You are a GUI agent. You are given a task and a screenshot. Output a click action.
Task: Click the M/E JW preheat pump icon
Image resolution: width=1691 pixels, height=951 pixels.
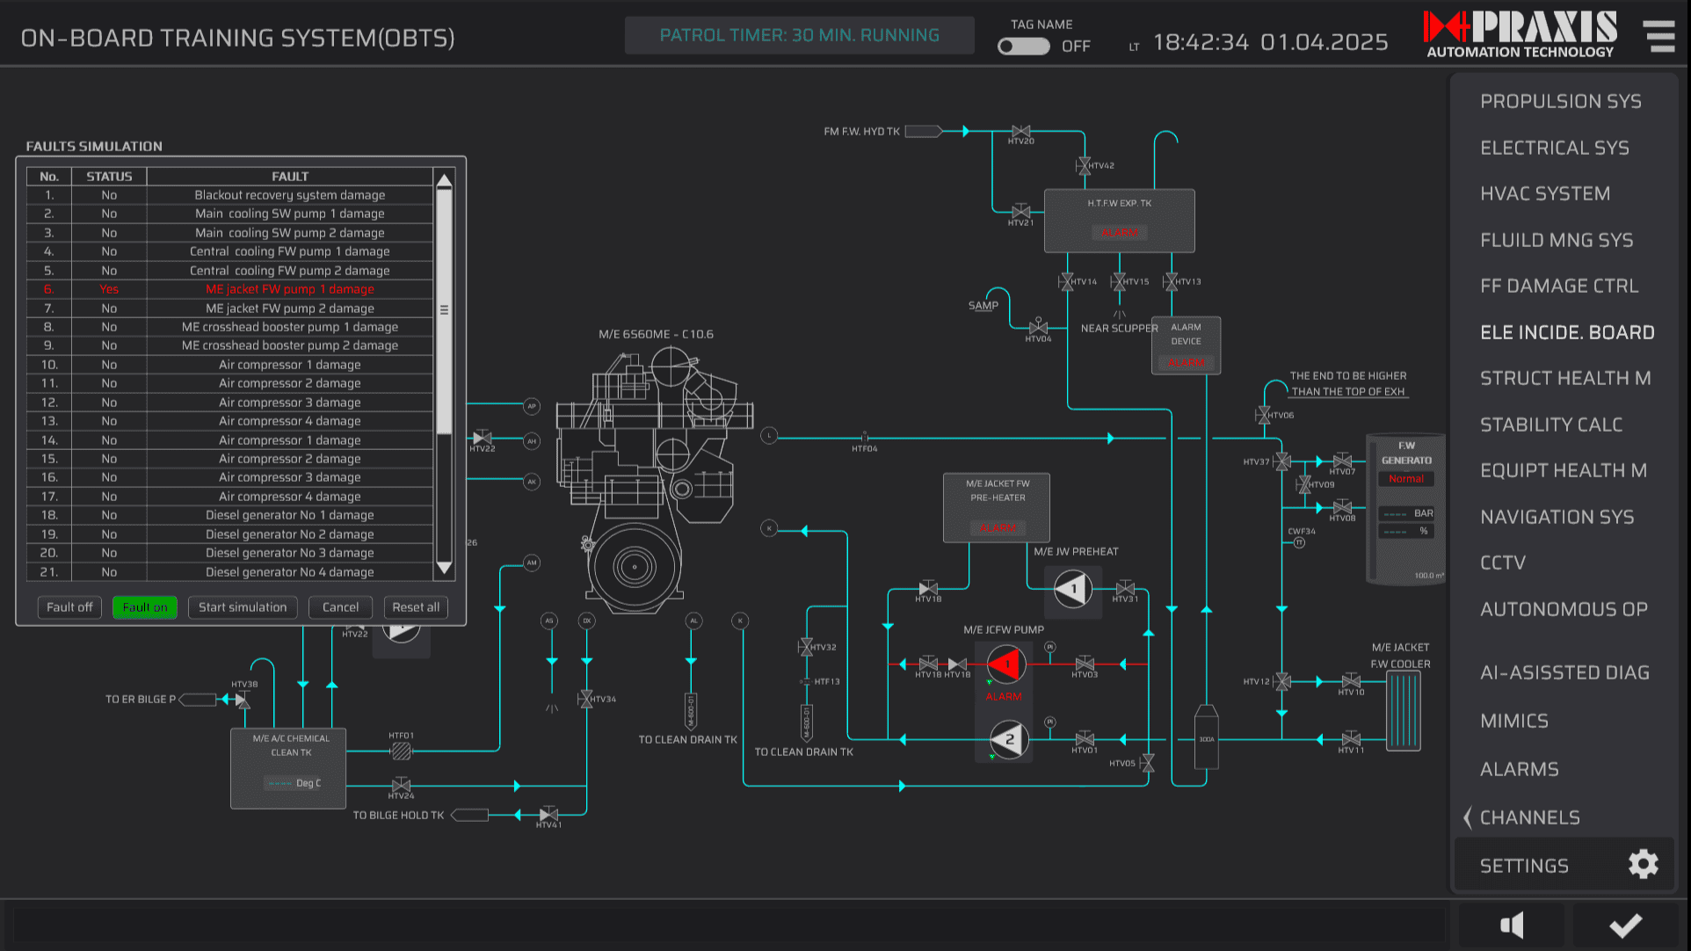[1072, 589]
